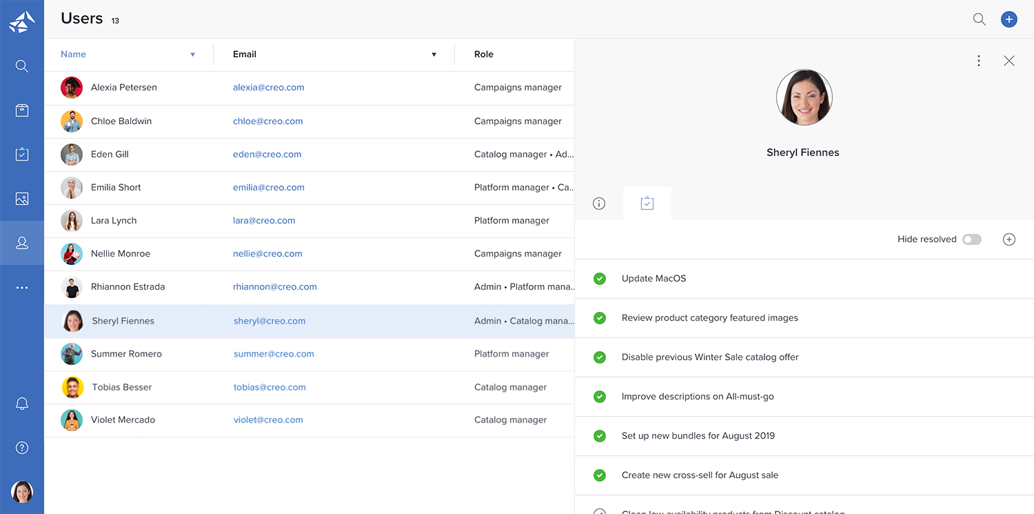Click summer@creo.com email link

274,354
